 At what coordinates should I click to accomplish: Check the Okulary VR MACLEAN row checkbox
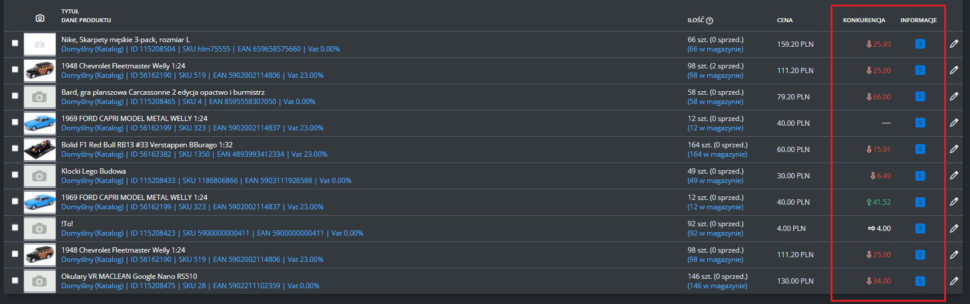[x=15, y=279]
